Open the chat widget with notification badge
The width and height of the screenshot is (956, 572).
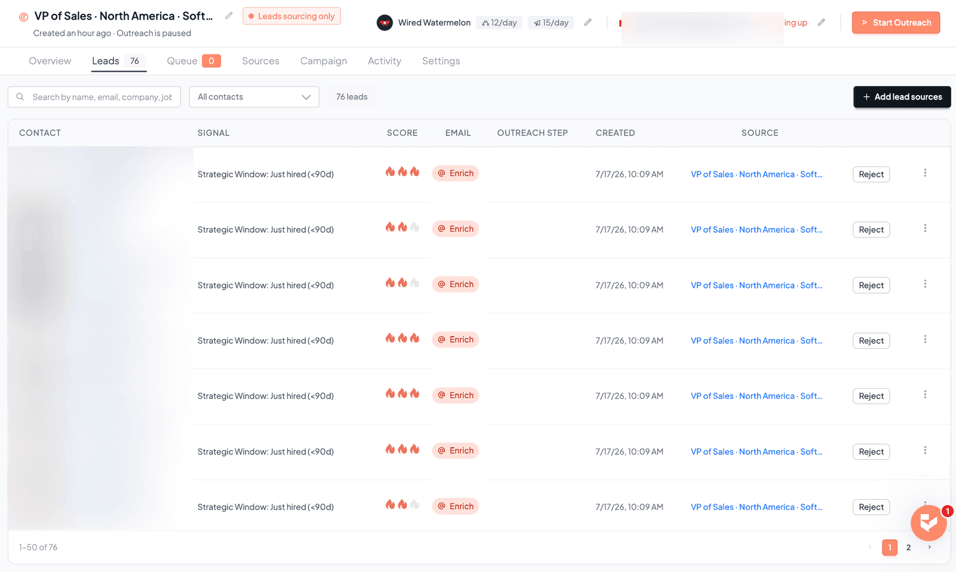pos(929,523)
